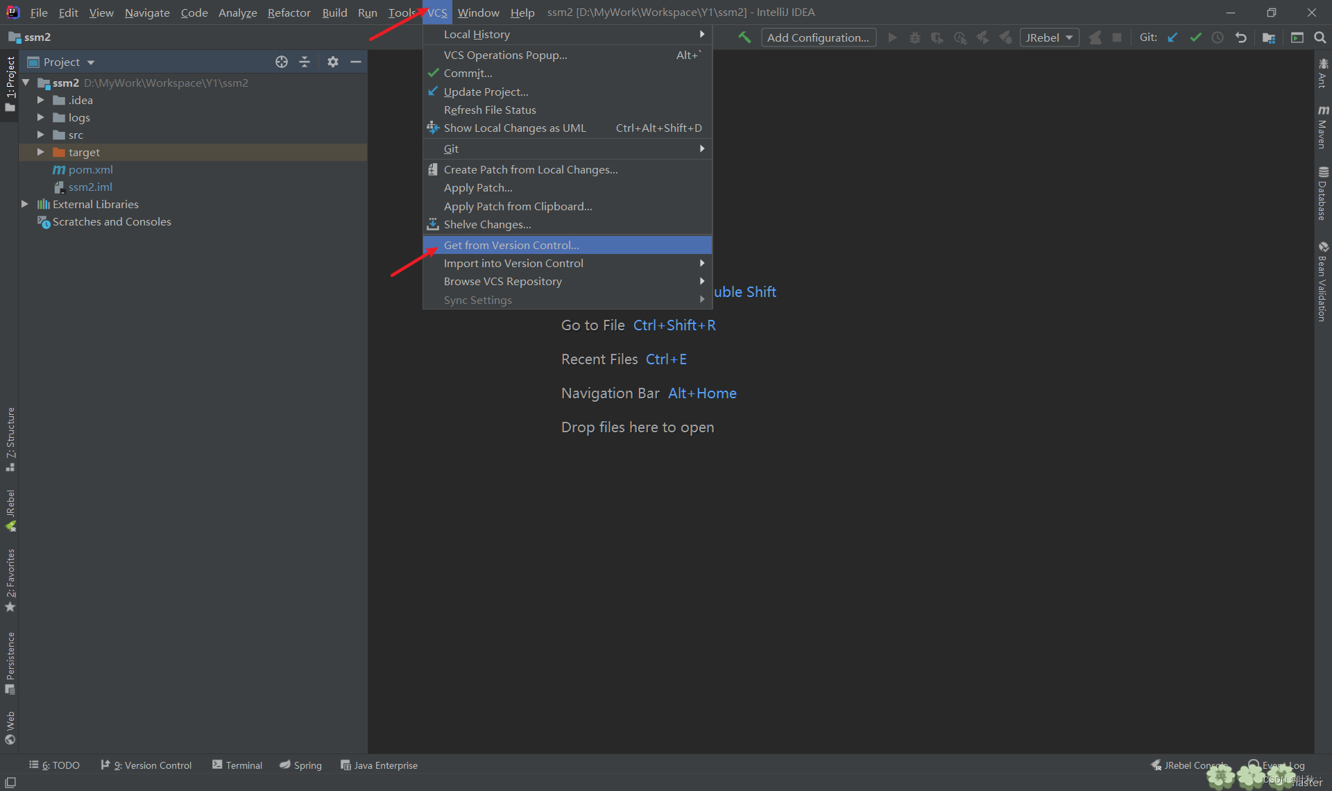
Task: Click the Build Project hammer icon
Action: tap(744, 37)
